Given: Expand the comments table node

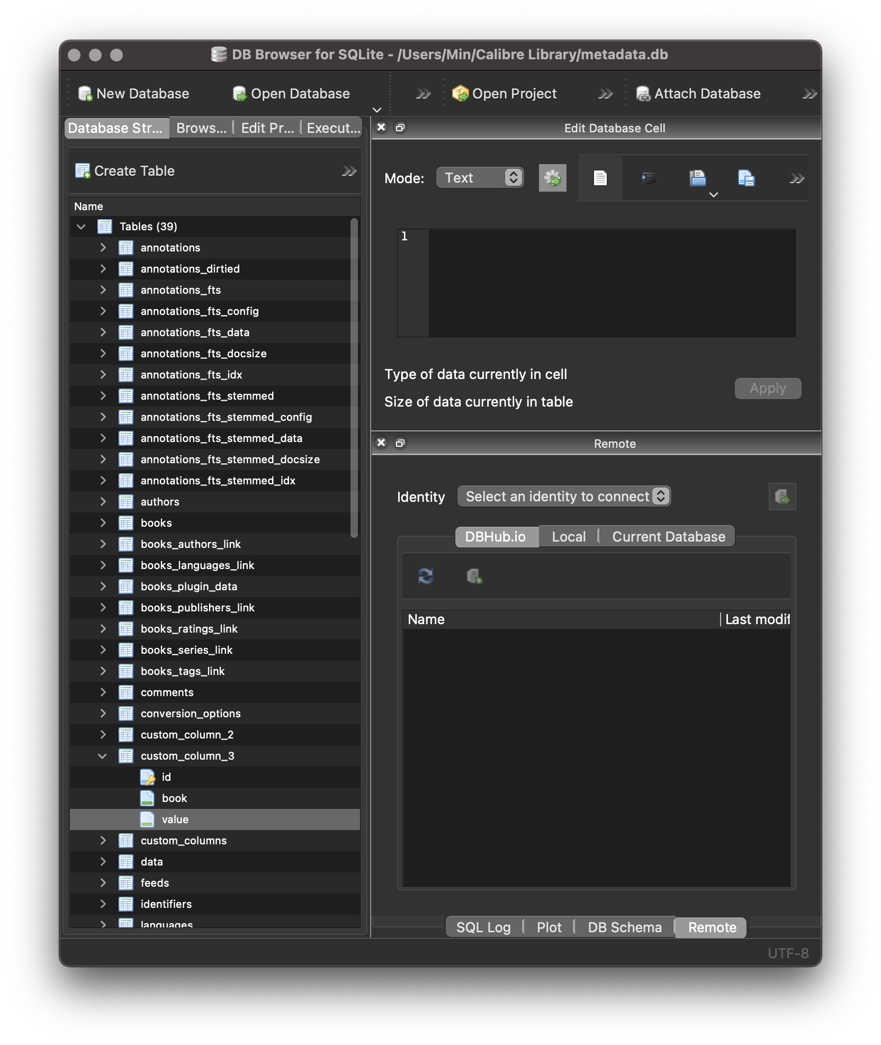Looking at the screenshot, I should click(103, 692).
